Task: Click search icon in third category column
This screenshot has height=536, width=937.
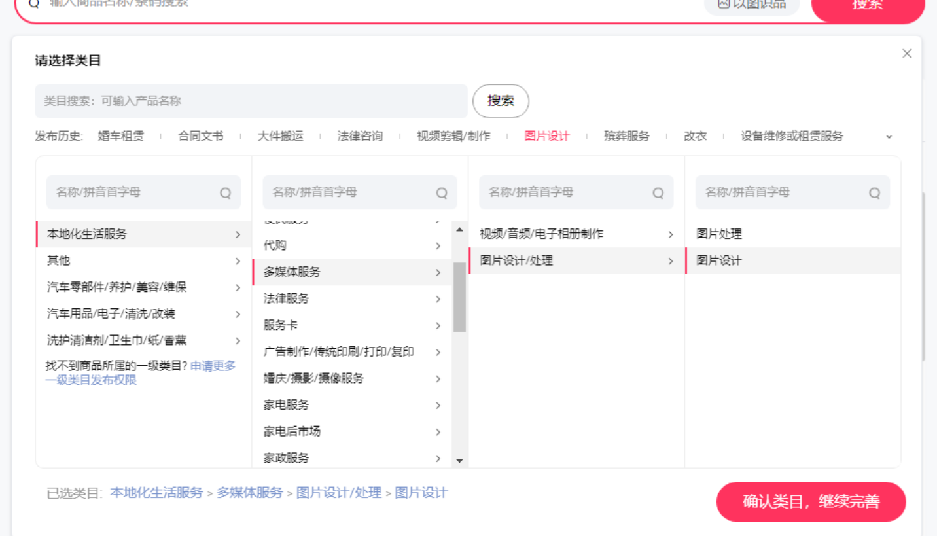Action: click(658, 193)
